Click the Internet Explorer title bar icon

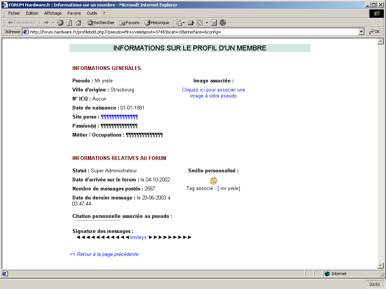(x=5, y=5)
